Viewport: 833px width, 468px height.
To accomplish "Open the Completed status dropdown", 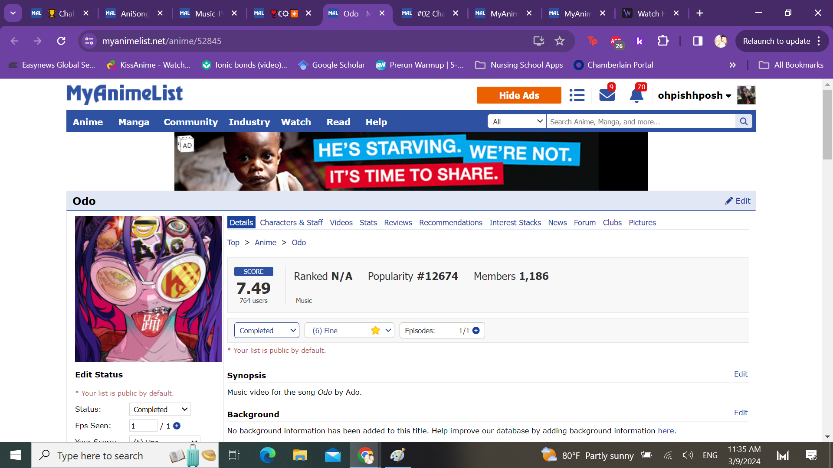I will point(266,331).
